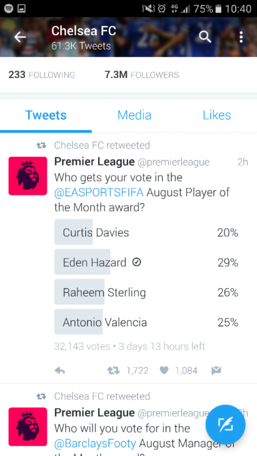Open search with the magnifier icon
The width and height of the screenshot is (257, 456).
point(205,37)
